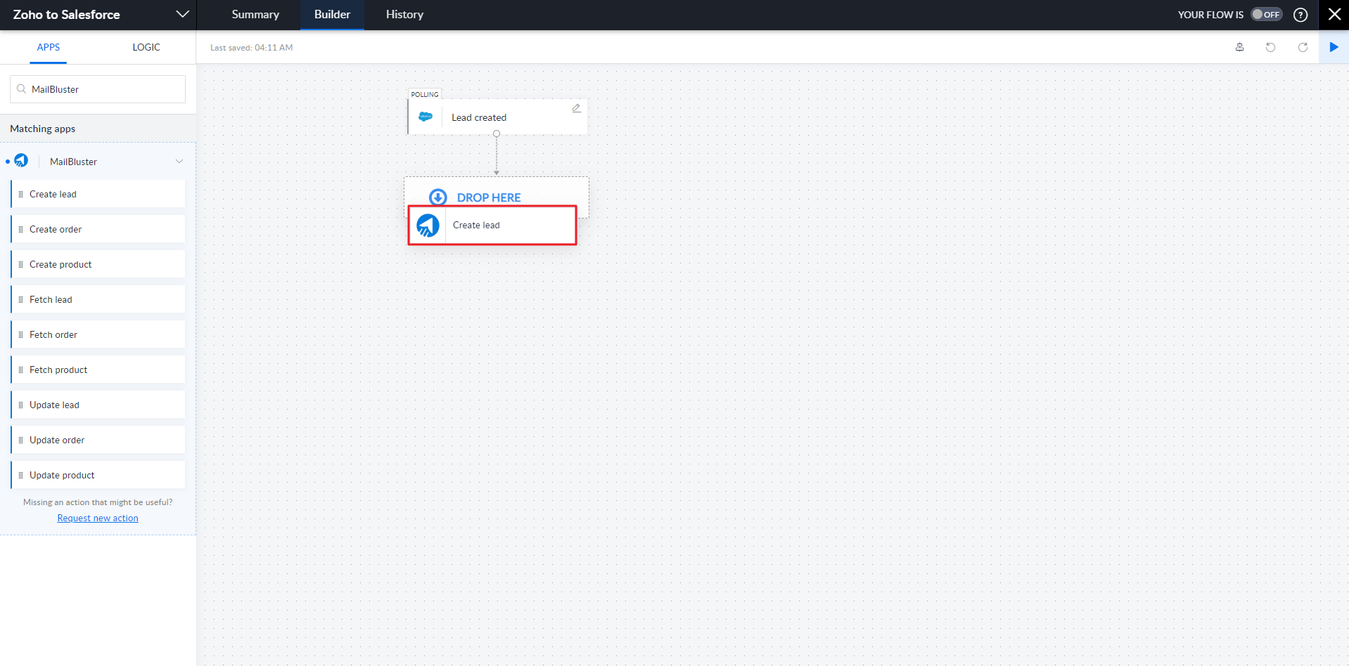Click the MailBluster logo in sidebar
1349x666 pixels.
22,161
